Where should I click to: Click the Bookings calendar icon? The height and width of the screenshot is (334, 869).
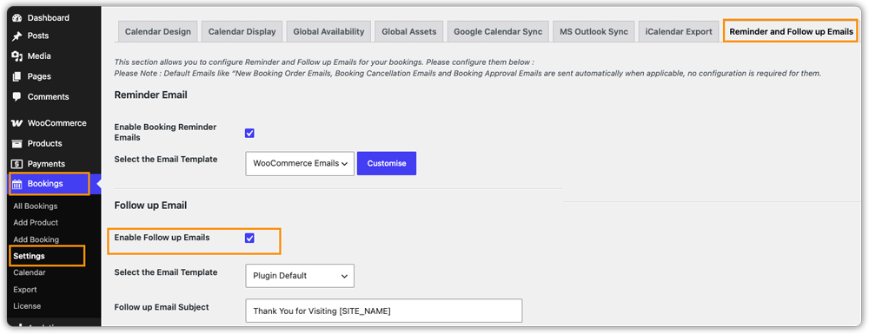(17, 184)
